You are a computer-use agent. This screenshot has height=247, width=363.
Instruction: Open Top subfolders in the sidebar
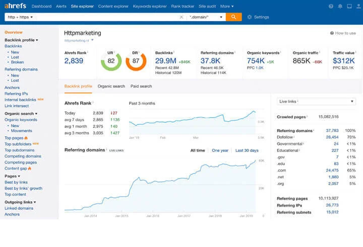18,144
